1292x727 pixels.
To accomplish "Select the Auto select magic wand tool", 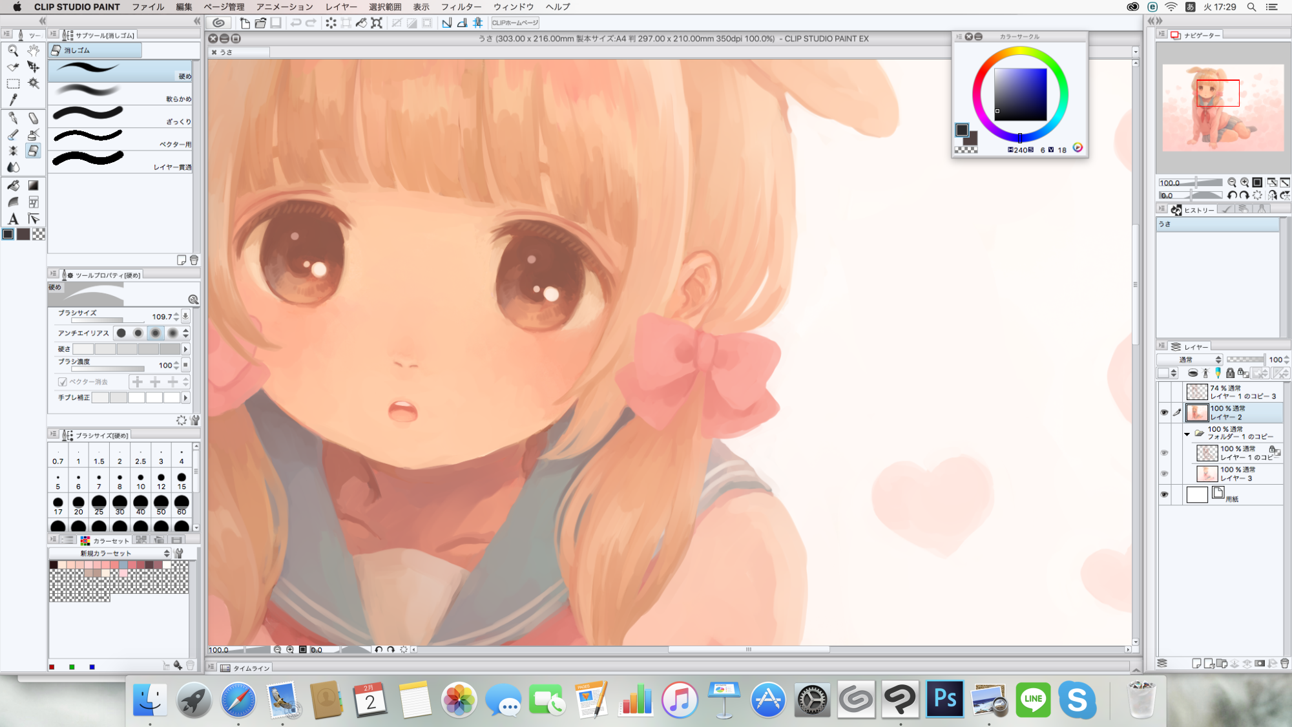I will 34,83.
